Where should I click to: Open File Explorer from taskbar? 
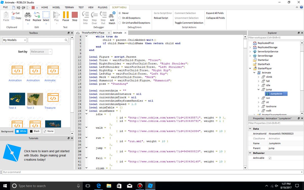[x=108, y=186]
